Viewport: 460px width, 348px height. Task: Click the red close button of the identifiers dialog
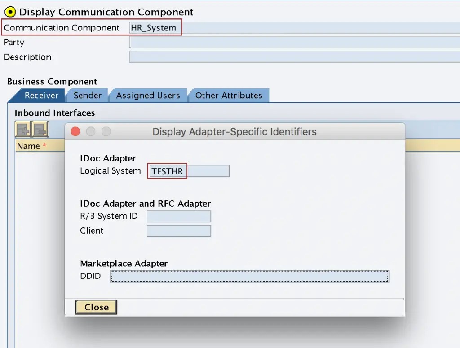pos(75,131)
